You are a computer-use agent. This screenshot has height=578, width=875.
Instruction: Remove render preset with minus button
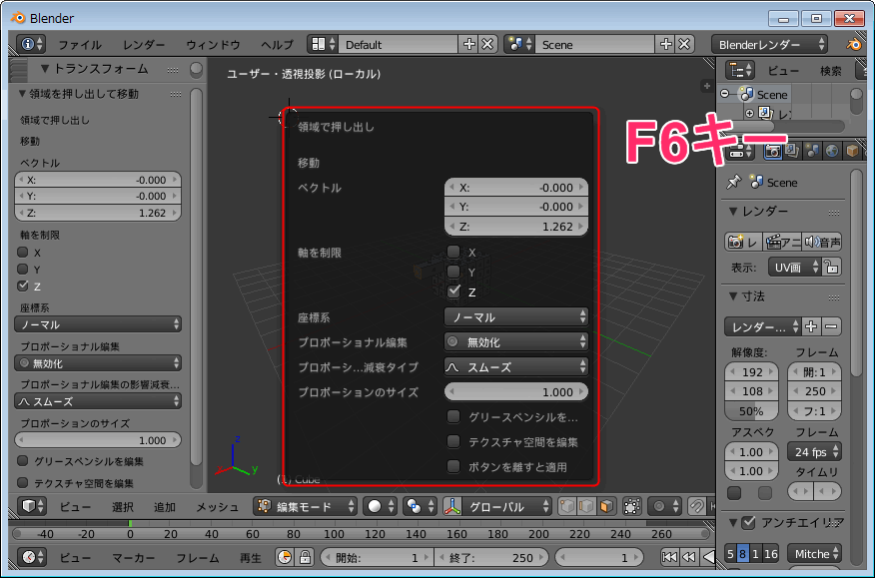click(x=831, y=326)
